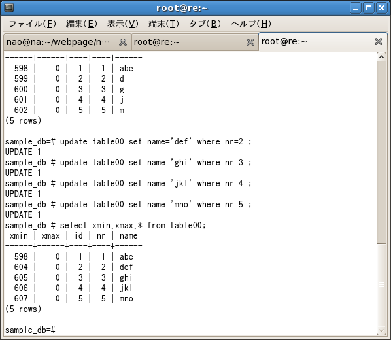The height and width of the screenshot is (340, 391).
Task: Click the name value 'm' in upper table
Action: tap(122, 110)
